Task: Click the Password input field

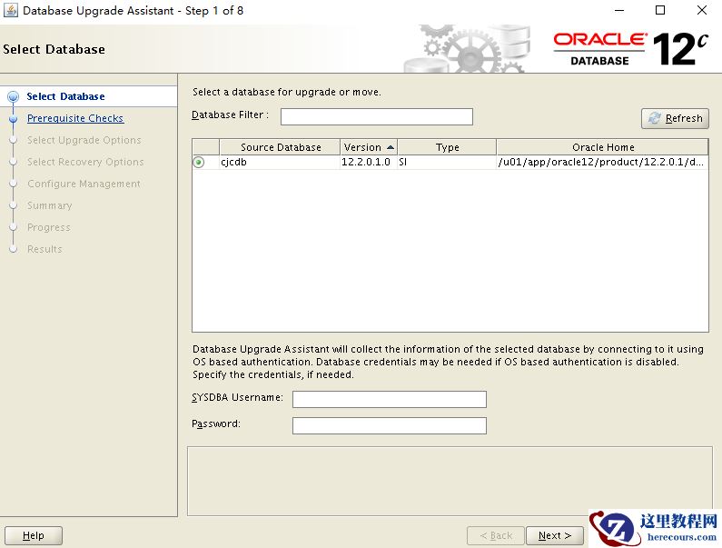Action: click(x=389, y=425)
